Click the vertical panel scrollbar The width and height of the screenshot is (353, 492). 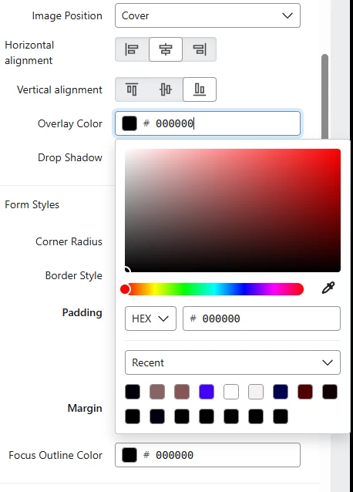click(324, 97)
